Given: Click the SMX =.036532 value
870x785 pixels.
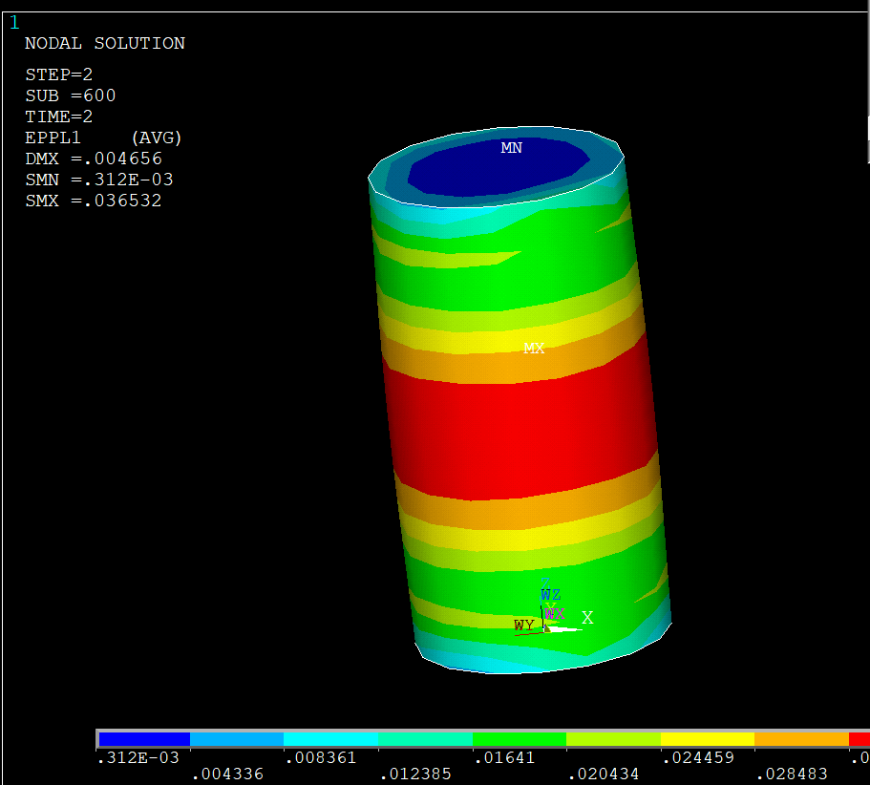Looking at the screenshot, I should [94, 201].
